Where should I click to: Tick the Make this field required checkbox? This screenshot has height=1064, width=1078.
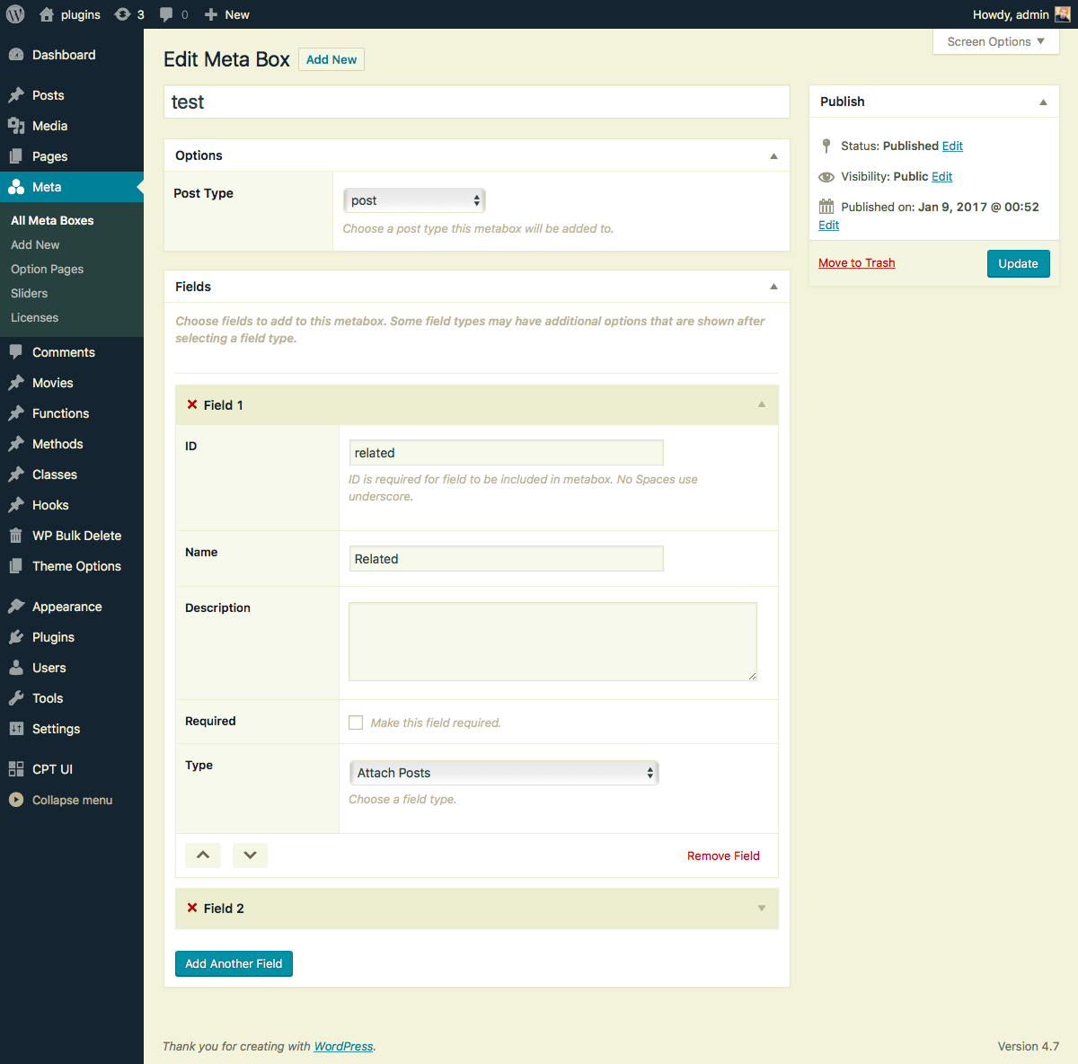tap(356, 723)
